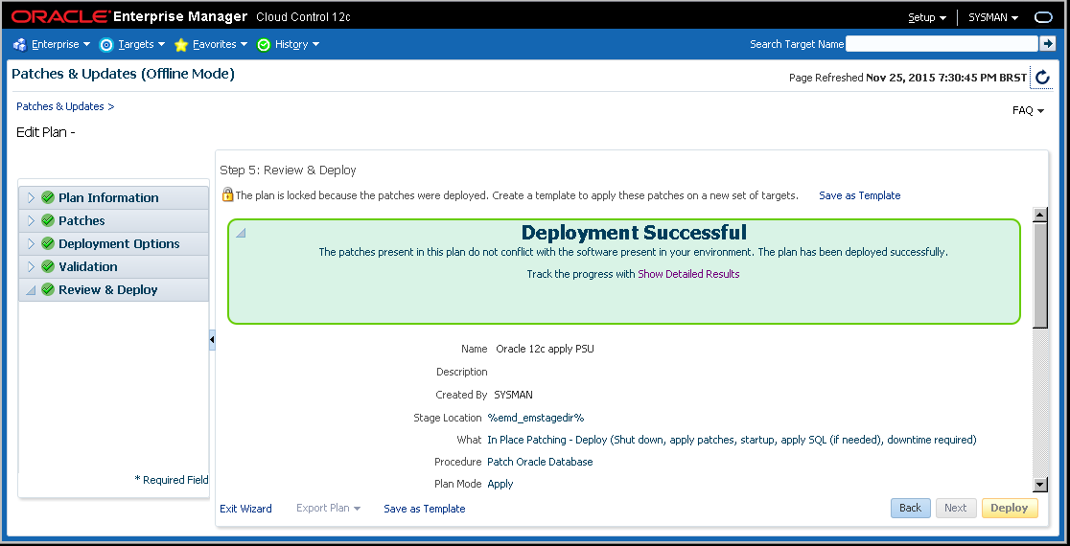Click the Favorites star icon
The width and height of the screenshot is (1070, 546).
point(181,44)
